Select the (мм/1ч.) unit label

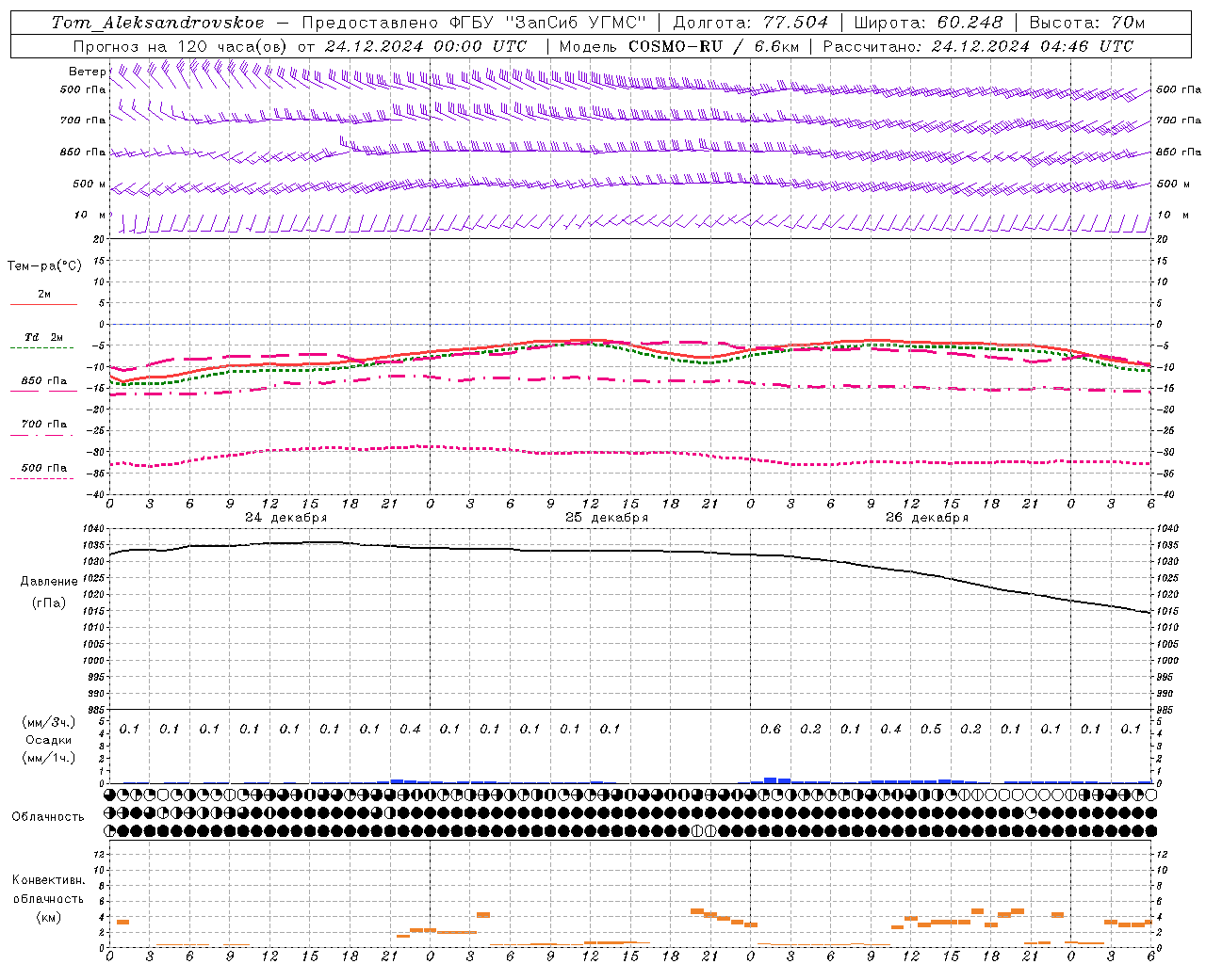49,758
